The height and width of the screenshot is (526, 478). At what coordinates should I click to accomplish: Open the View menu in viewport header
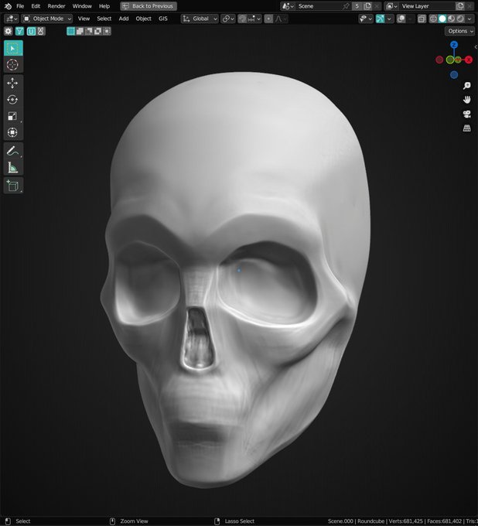[x=84, y=19]
